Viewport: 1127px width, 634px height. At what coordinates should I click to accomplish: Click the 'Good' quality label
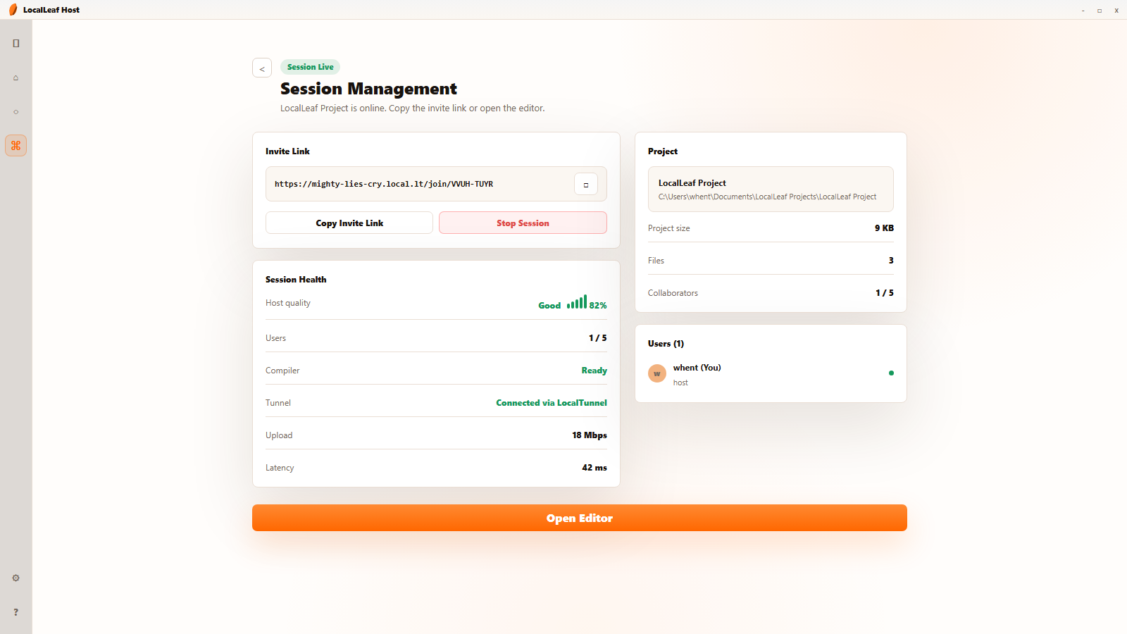549,306
